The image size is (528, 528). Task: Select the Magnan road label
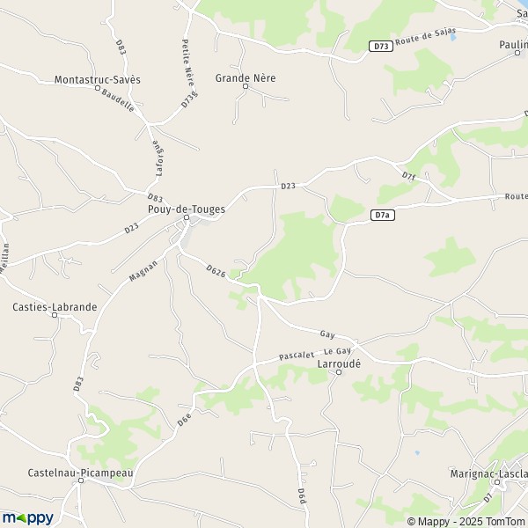pos(143,271)
